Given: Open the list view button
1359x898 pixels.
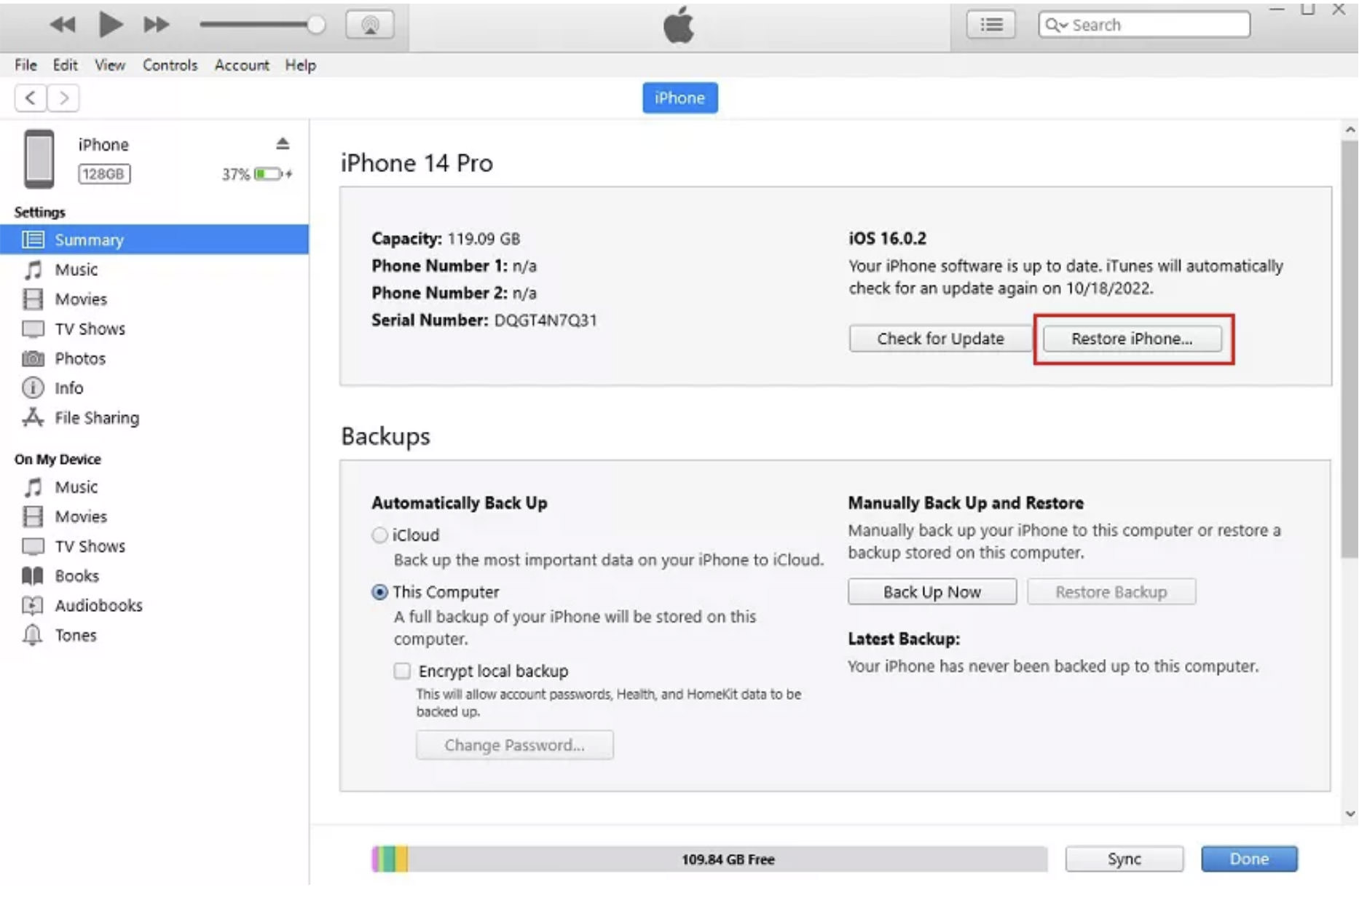Looking at the screenshot, I should tap(990, 25).
